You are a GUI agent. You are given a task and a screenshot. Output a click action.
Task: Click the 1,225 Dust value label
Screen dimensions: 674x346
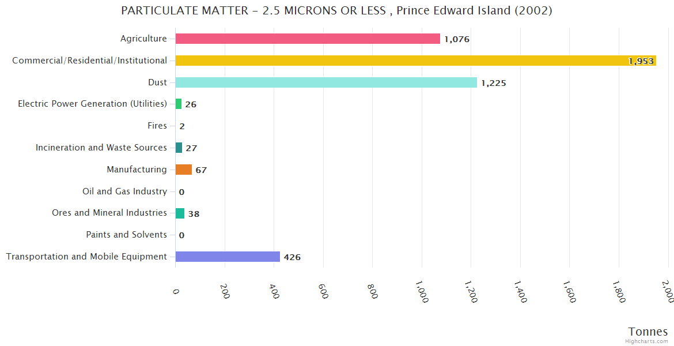pos(494,83)
